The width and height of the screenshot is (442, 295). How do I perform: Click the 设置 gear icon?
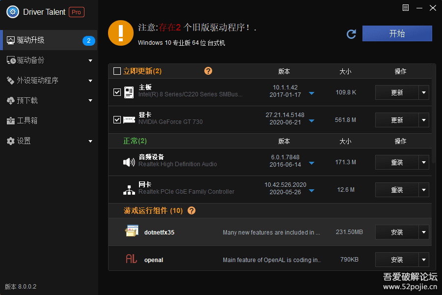point(10,141)
